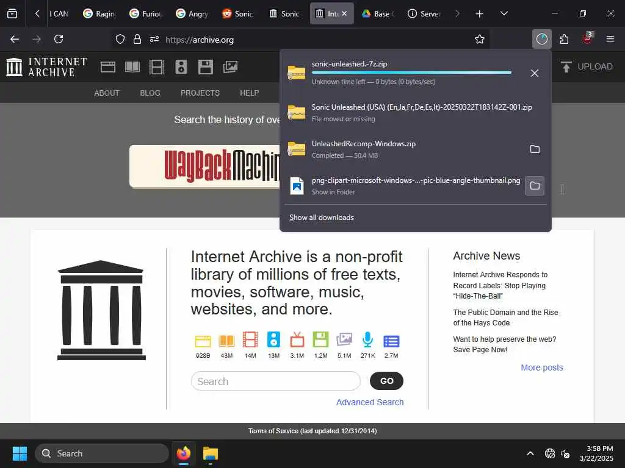Toggle the downloads panel button
Screen dimensions: 625x468
click(x=542, y=39)
